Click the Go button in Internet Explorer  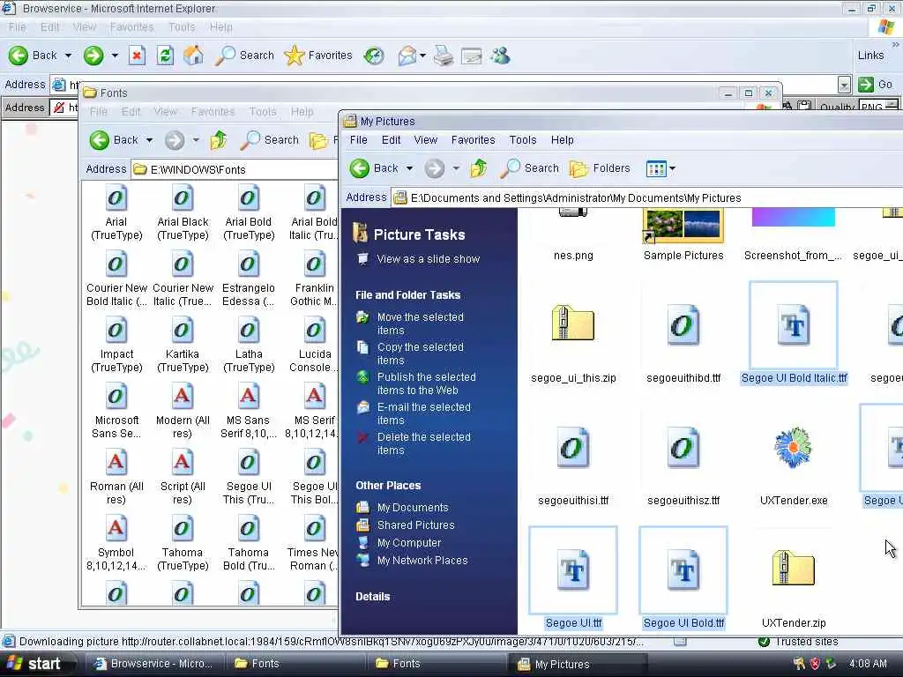click(x=876, y=85)
